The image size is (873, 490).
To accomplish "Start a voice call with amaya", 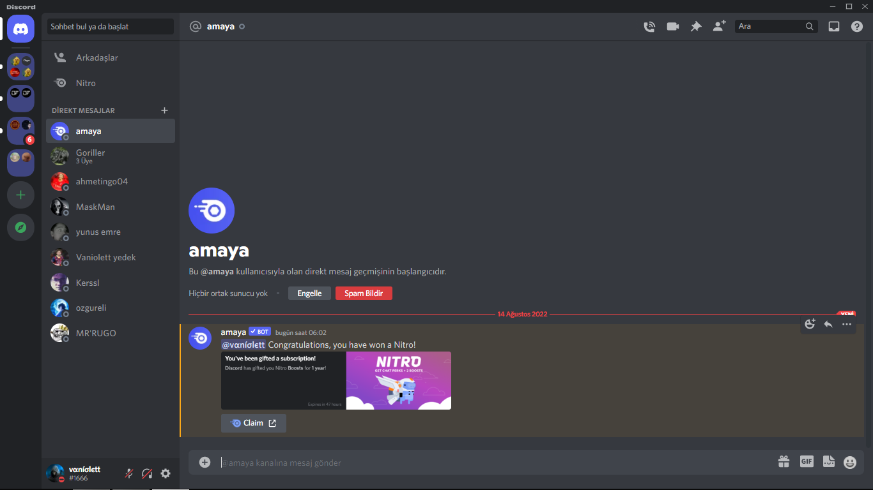I will click(x=649, y=27).
